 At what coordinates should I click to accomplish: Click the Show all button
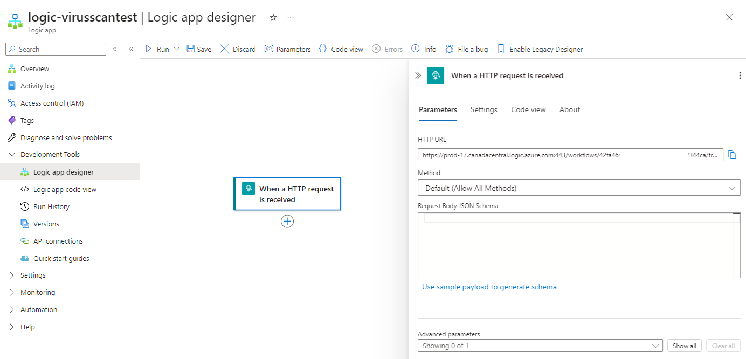pos(685,346)
